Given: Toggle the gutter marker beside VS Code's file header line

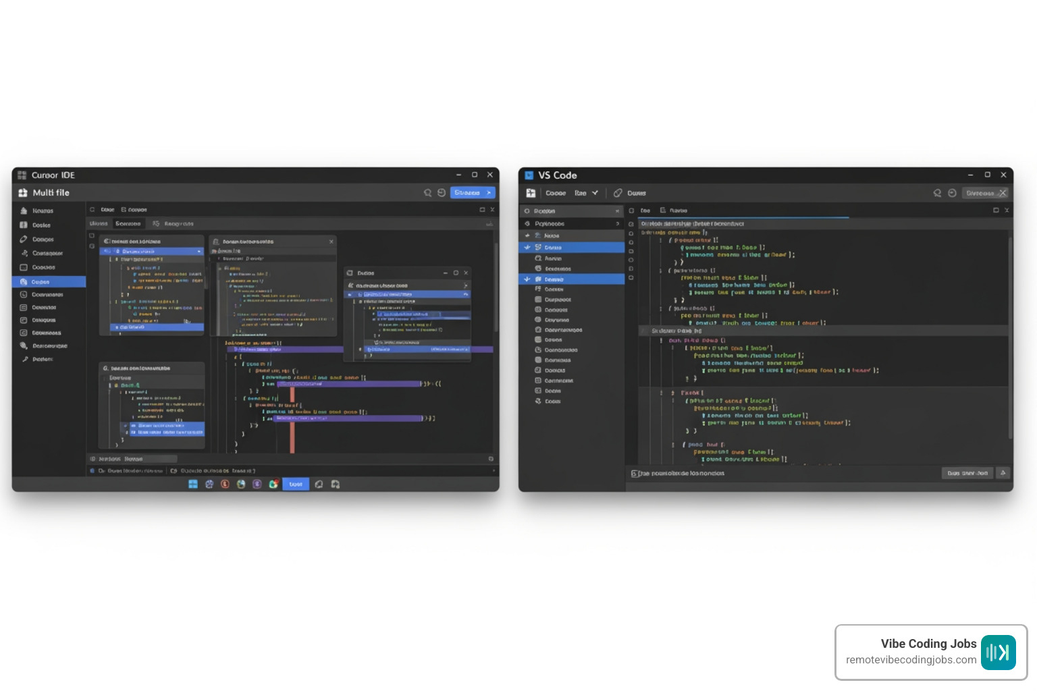Looking at the screenshot, I should coord(631,224).
